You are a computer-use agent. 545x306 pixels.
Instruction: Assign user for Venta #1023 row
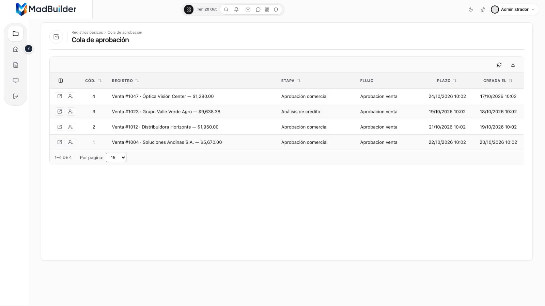(71, 112)
